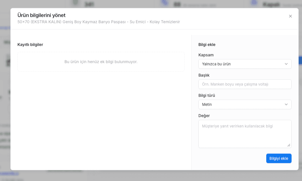Click the product name subtitle text
The height and width of the screenshot is (181, 302).
(x=99, y=22)
